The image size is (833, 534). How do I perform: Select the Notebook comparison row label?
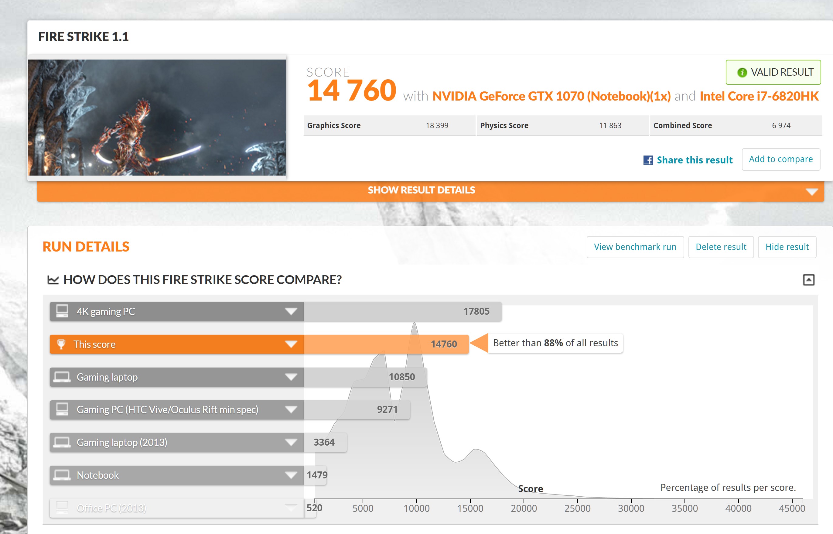click(x=98, y=475)
